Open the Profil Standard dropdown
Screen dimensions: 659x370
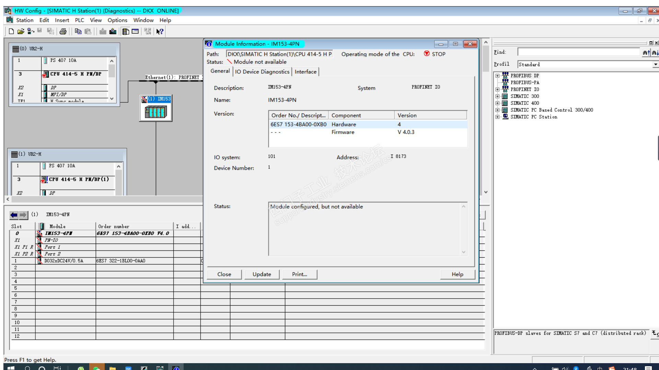click(655, 64)
